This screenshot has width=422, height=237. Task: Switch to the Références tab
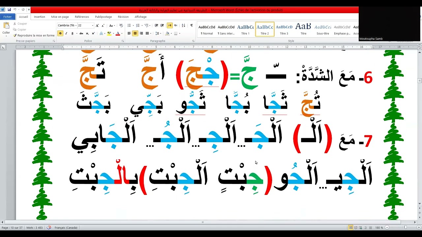pyautogui.click(x=82, y=17)
